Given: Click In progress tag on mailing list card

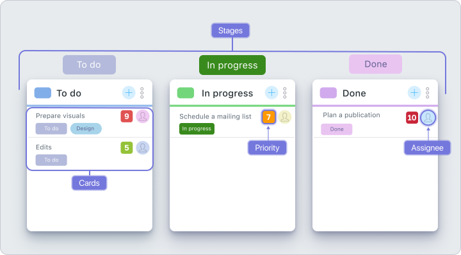Looking at the screenshot, I should pos(197,129).
